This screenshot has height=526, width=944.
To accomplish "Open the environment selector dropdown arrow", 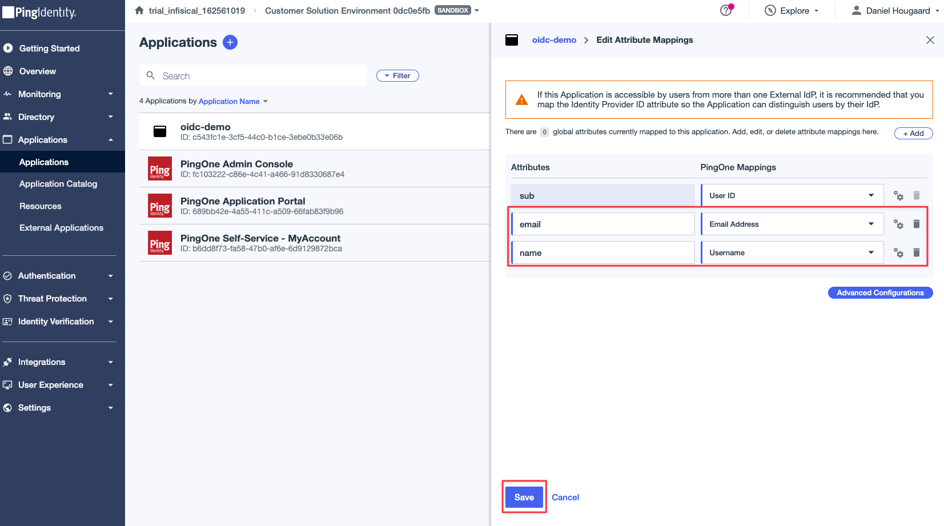I will point(477,10).
